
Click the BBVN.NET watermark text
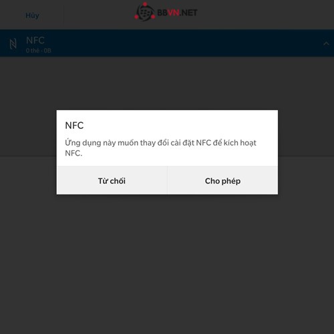pyautogui.click(x=177, y=13)
